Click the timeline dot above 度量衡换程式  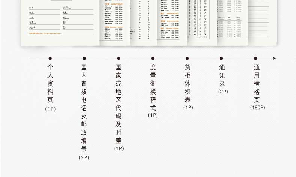pyautogui.click(x=153, y=58)
